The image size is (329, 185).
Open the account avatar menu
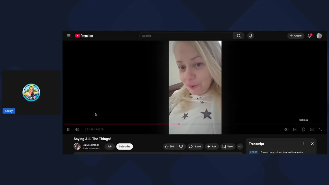pyautogui.click(x=319, y=36)
